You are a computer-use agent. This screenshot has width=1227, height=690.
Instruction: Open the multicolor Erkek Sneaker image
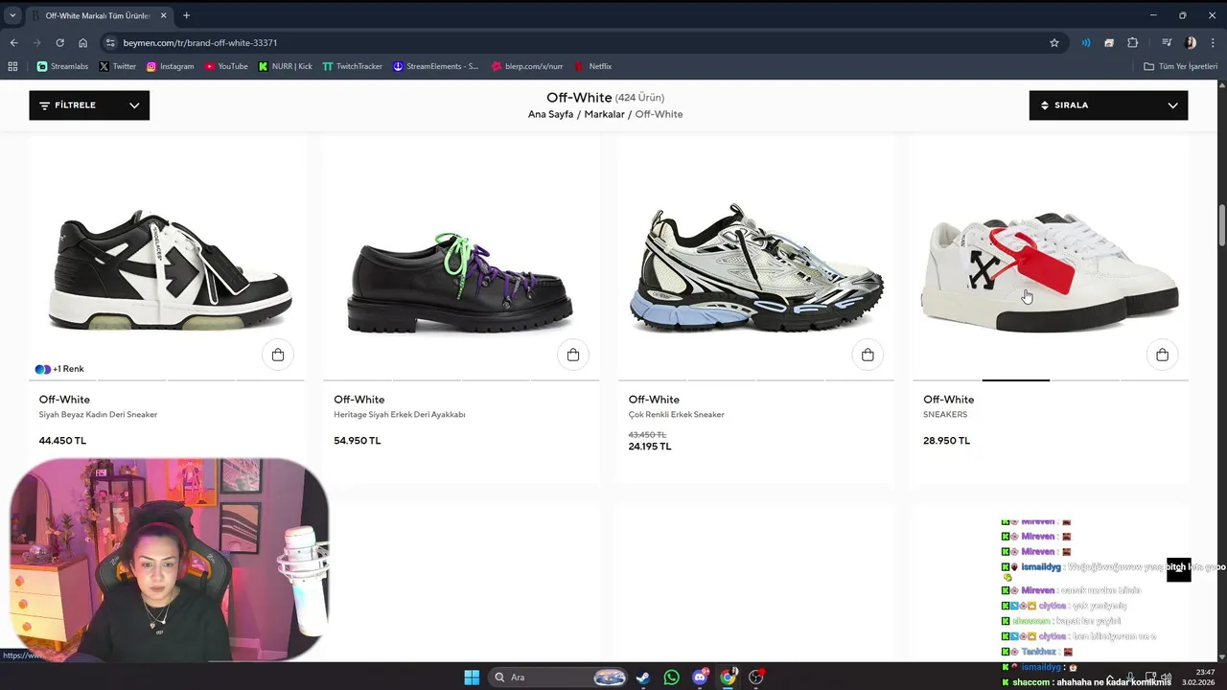click(756, 266)
